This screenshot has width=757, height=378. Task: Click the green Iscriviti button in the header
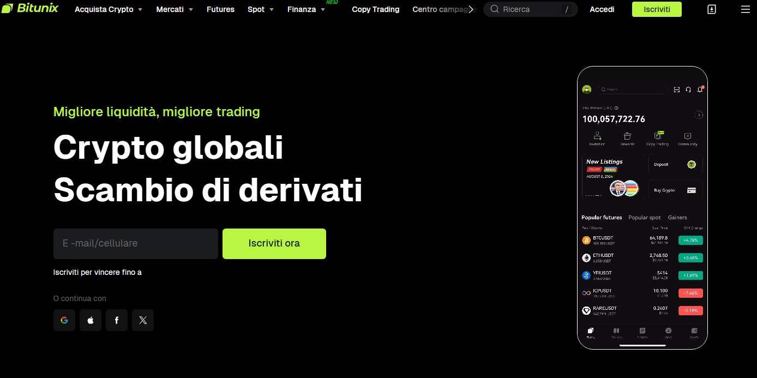(657, 9)
